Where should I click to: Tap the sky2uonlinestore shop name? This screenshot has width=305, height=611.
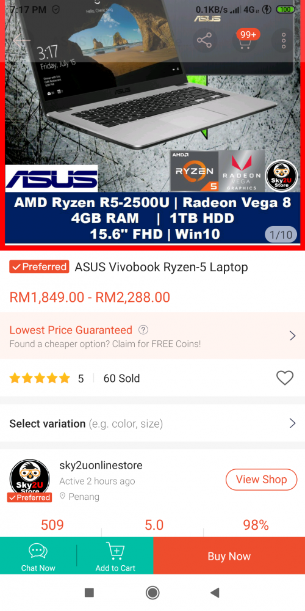pos(101,465)
